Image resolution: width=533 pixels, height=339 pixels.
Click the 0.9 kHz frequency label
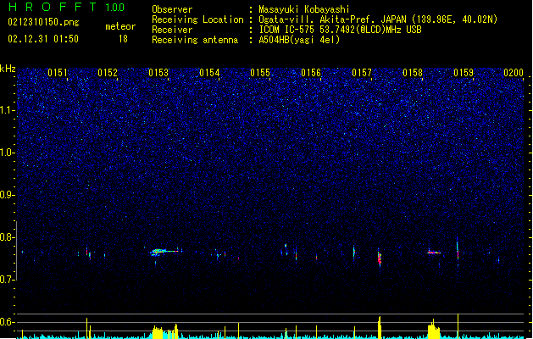(x=8, y=195)
